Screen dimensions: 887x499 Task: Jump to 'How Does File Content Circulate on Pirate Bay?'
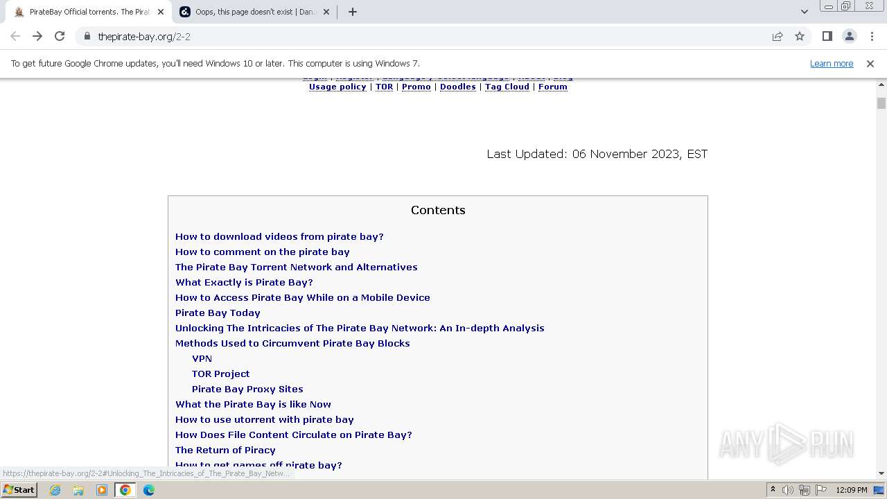coord(294,435)
